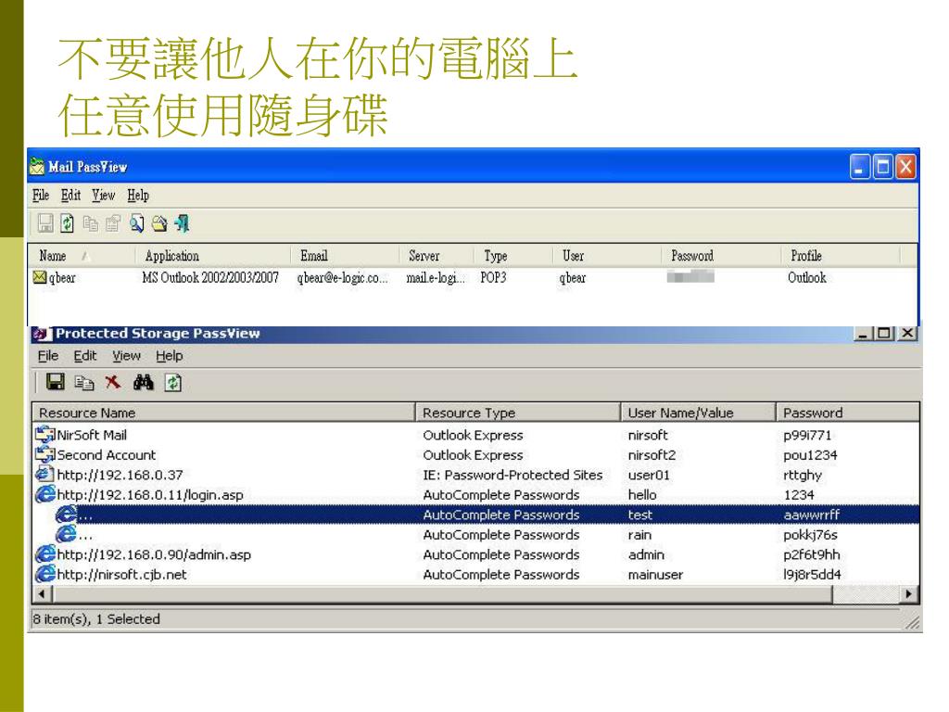Screen dimensions: 949x712
Task: Click the folder options icon in Mail PassView toolbar
Action: pos(159,223)
